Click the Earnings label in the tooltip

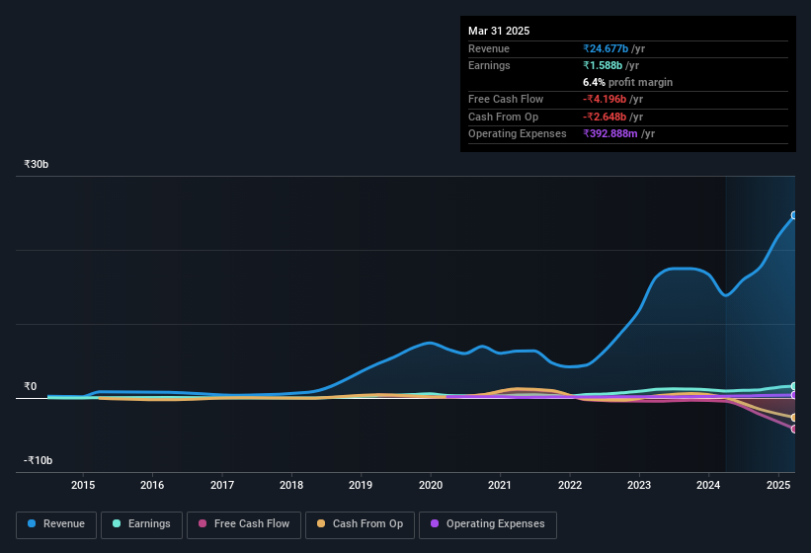[x=489, y=65]
